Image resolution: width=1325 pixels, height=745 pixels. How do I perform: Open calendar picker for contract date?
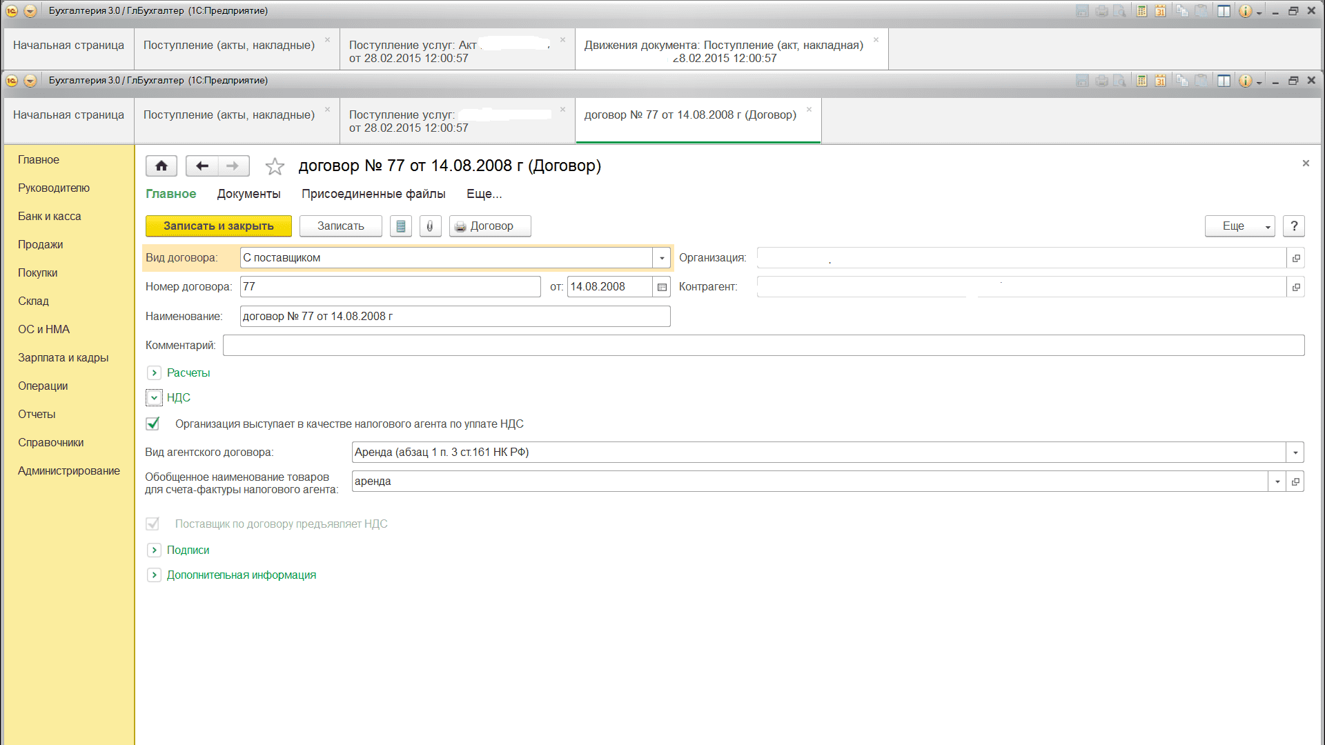pos(662,287)
